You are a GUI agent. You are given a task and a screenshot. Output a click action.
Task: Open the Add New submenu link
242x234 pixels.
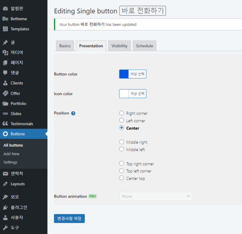coord(11,154)
